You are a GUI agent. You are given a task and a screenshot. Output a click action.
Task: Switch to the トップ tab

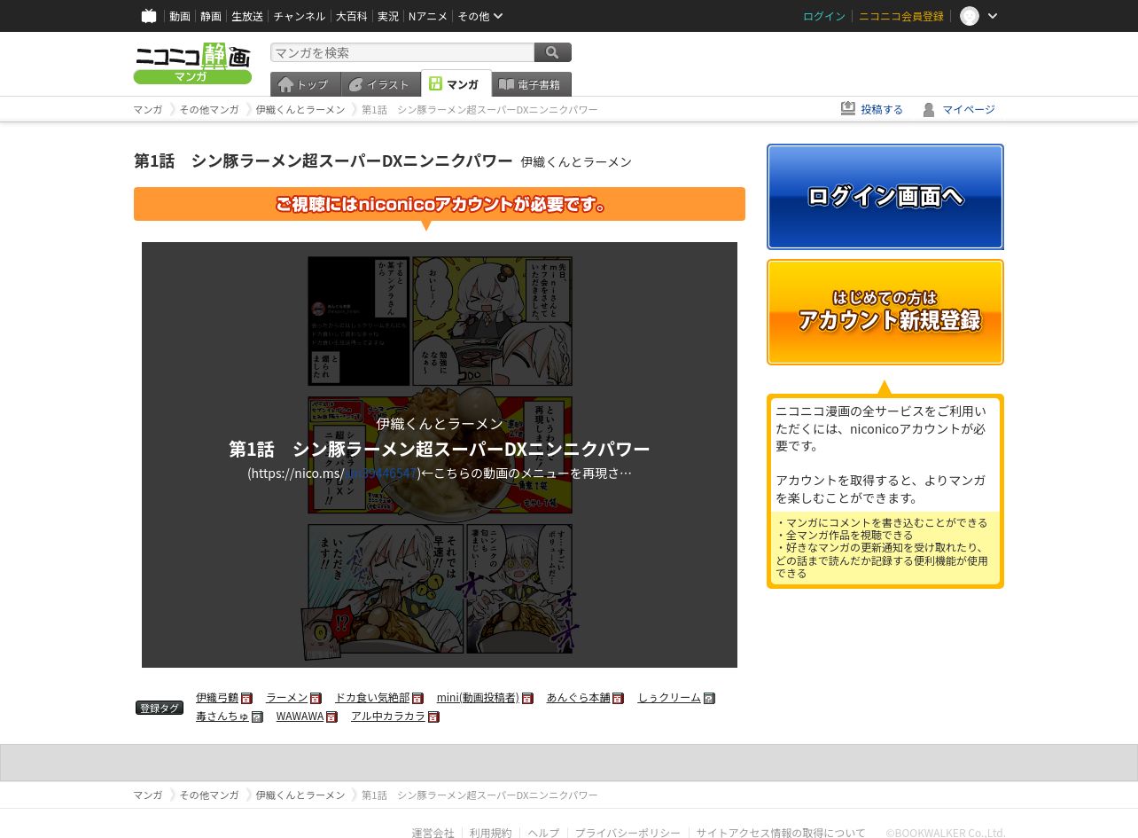pyautogui.click(x=305, y=84)
